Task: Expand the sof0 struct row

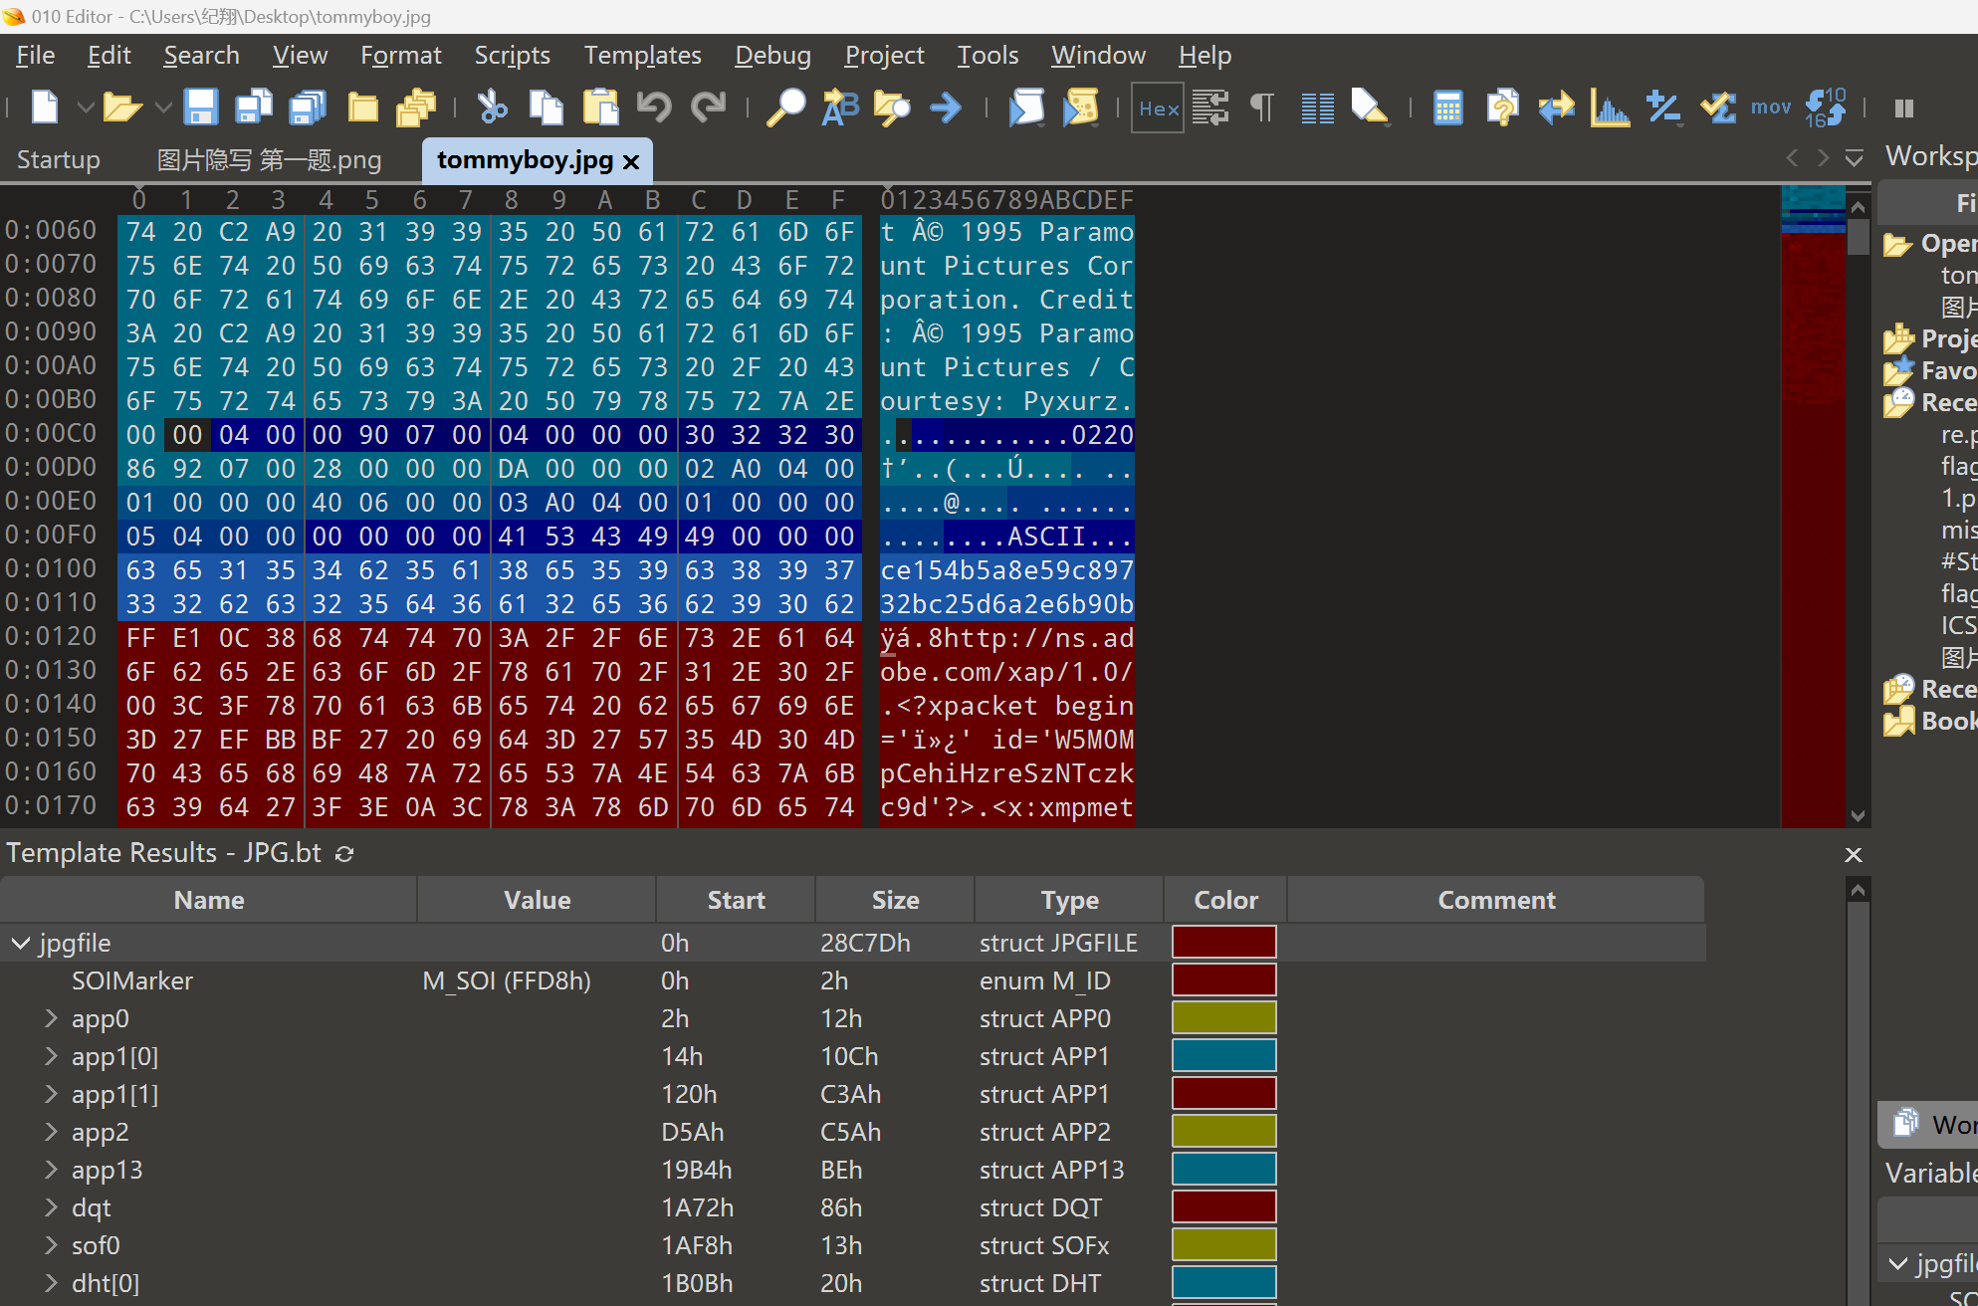Action: pos(51,1245)
